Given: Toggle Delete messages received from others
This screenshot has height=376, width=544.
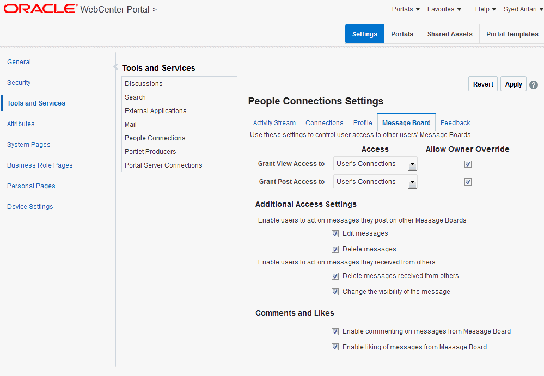Looking at the screenshot, I should click(335, 276).
